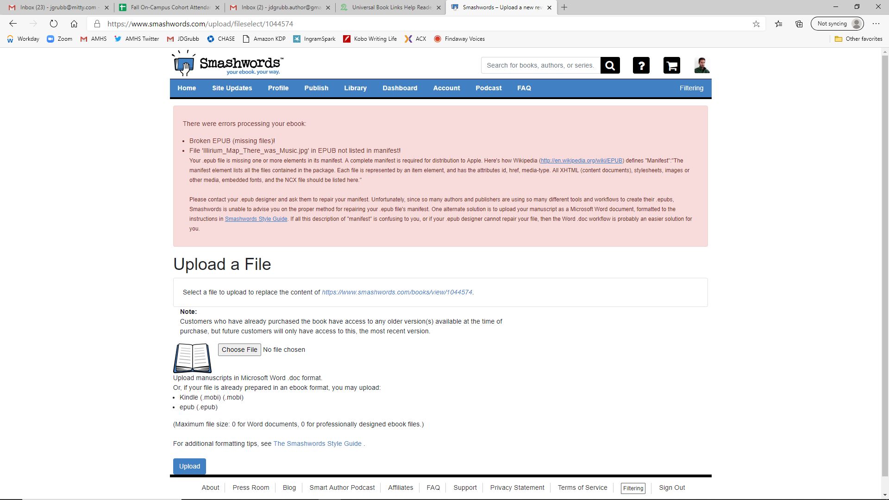Focus the book search input field
This screenshot has height=500, width=889.
[540, 65]
